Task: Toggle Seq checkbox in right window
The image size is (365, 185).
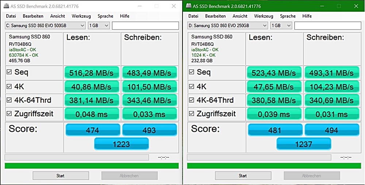Action: 191,72
